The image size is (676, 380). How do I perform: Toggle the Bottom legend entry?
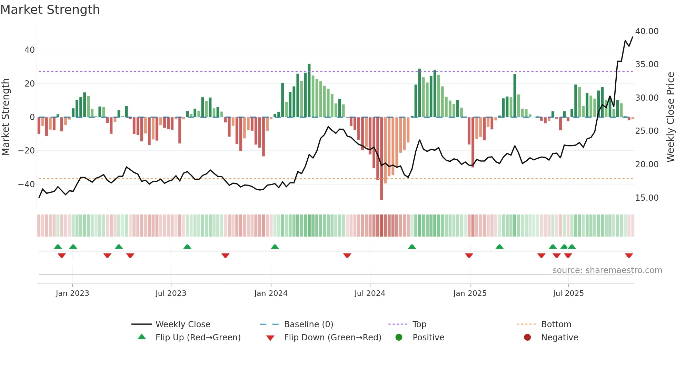click(x=544, y=324)
